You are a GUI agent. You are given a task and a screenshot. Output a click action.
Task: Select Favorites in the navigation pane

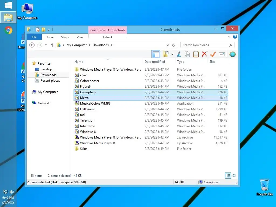[44, 64]
